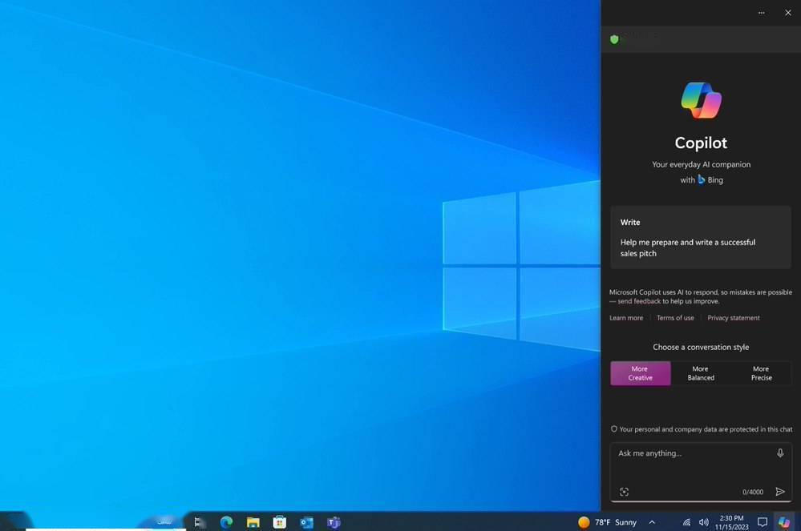Click the data protection notice text
Screen dimensions: 801x531
click(x=706, y=429)
